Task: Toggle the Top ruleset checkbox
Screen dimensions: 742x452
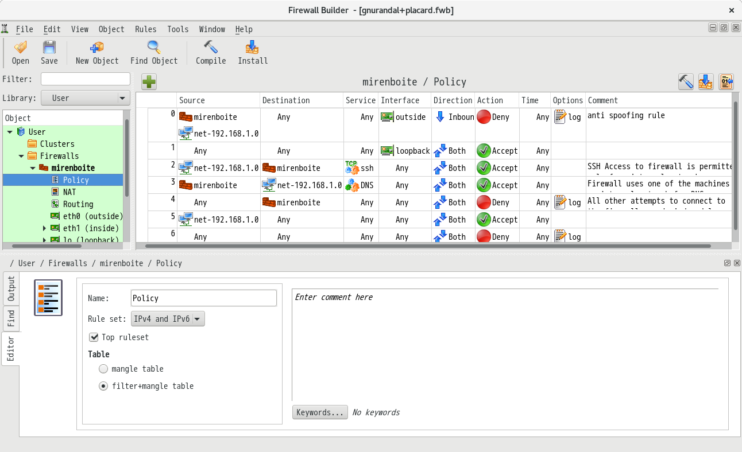Action: (94, 337)
